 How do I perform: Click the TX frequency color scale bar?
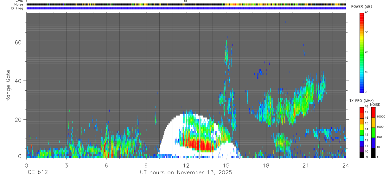pyautogui.click(x=361, y=133)
